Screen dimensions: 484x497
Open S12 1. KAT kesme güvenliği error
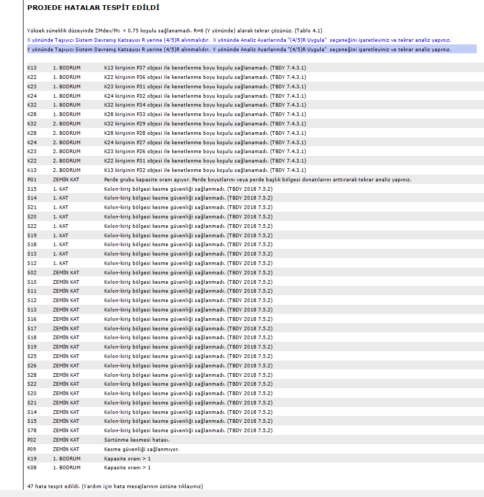click(x=188, y=263)
